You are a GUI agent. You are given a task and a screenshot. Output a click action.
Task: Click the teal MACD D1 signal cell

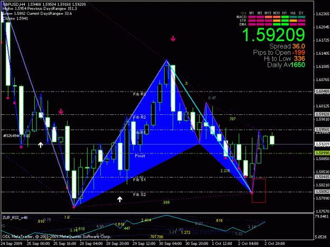point(301,17)
